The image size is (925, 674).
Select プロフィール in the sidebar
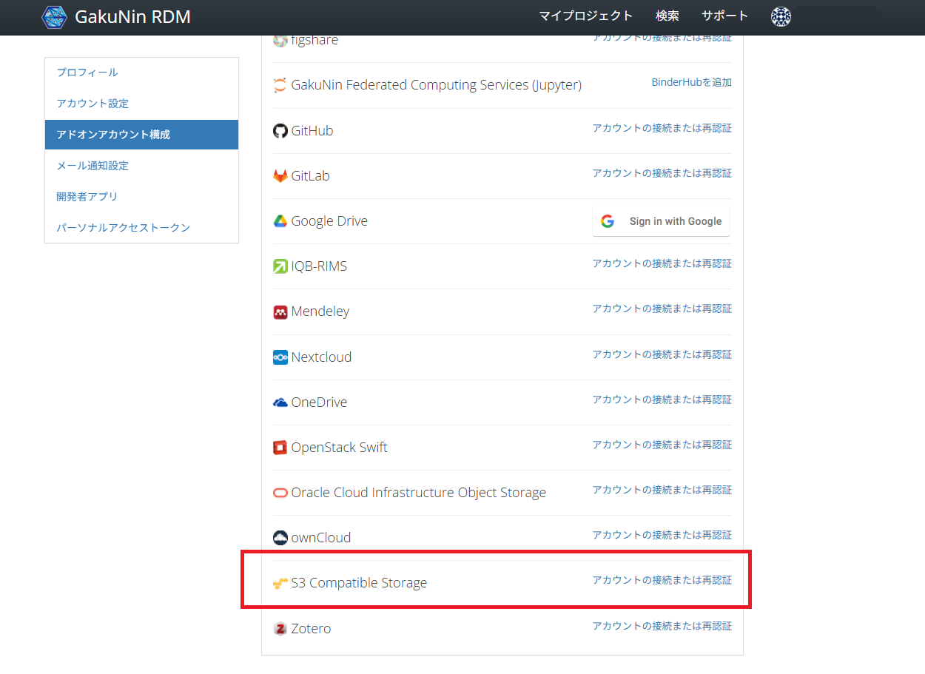pyautogui.click(x=87, y=73)
